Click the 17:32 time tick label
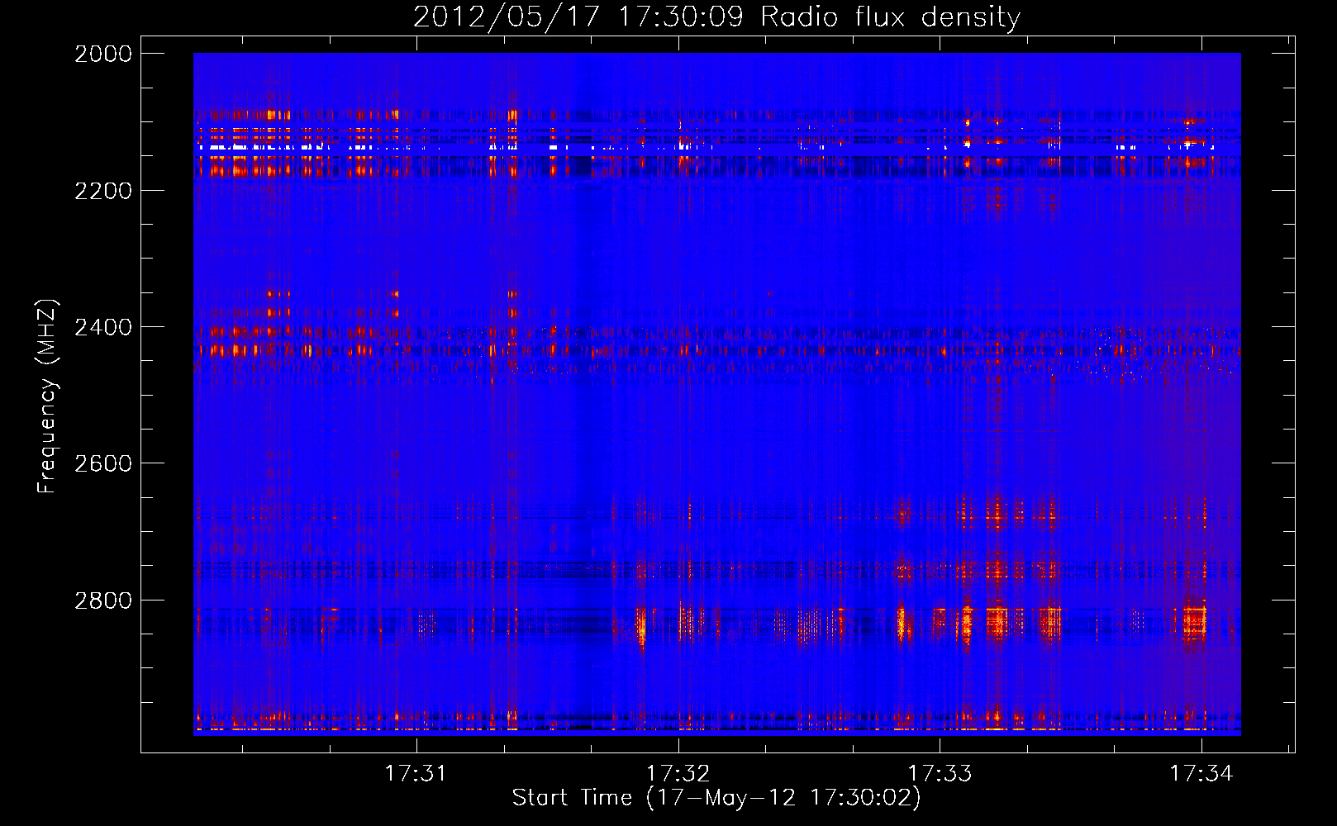The image size is (1337, 826). [678, 773]
